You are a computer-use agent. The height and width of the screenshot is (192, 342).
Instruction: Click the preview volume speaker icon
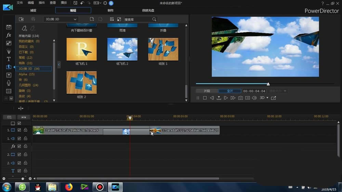(x=254, y=98)
